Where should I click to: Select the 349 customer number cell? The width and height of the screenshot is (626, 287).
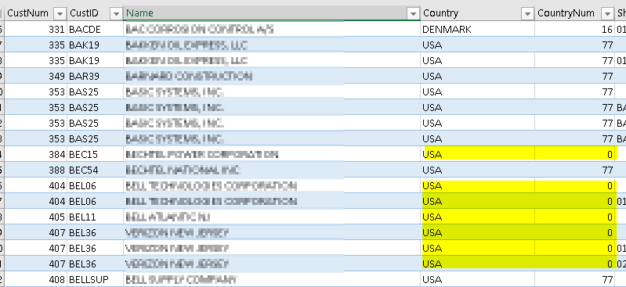pos(35,76)
